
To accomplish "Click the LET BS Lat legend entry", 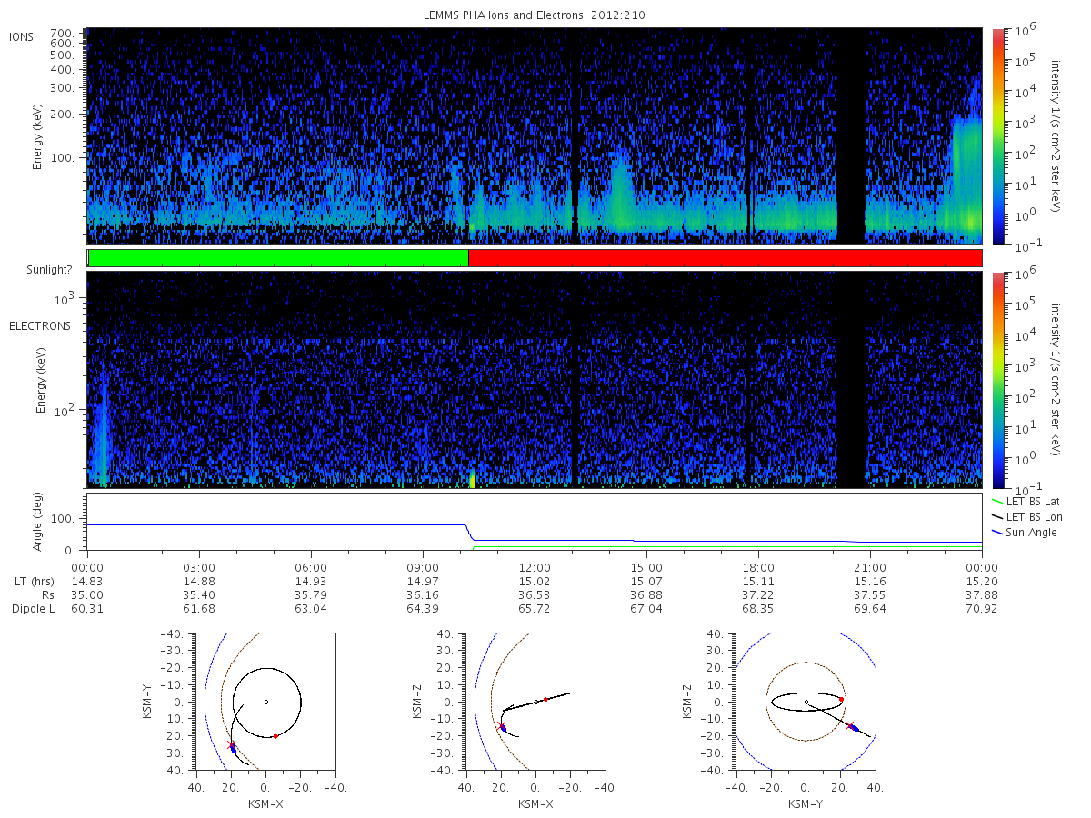I will 1026,502.
